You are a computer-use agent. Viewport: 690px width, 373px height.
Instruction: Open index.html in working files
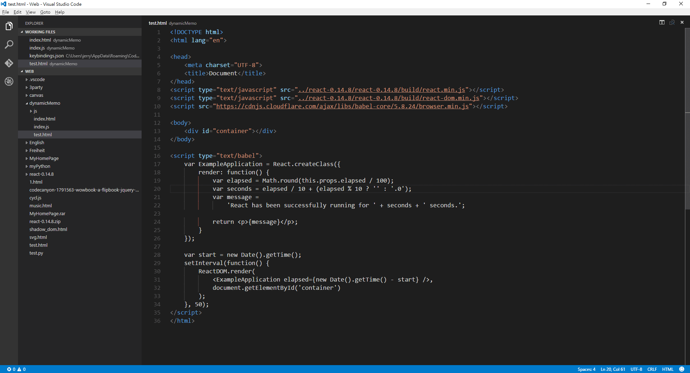coord(80,40)
